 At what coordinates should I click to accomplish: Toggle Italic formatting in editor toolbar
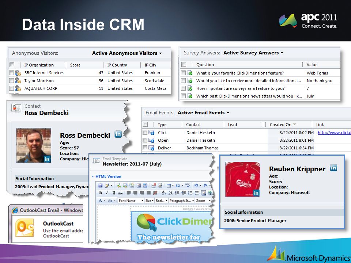click(107, 193)
